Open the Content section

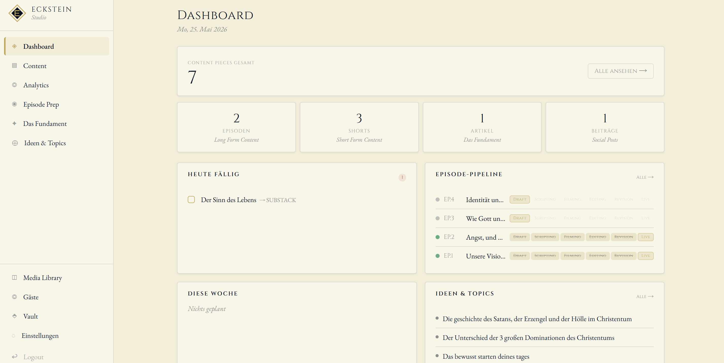click(x=57, y=65)
